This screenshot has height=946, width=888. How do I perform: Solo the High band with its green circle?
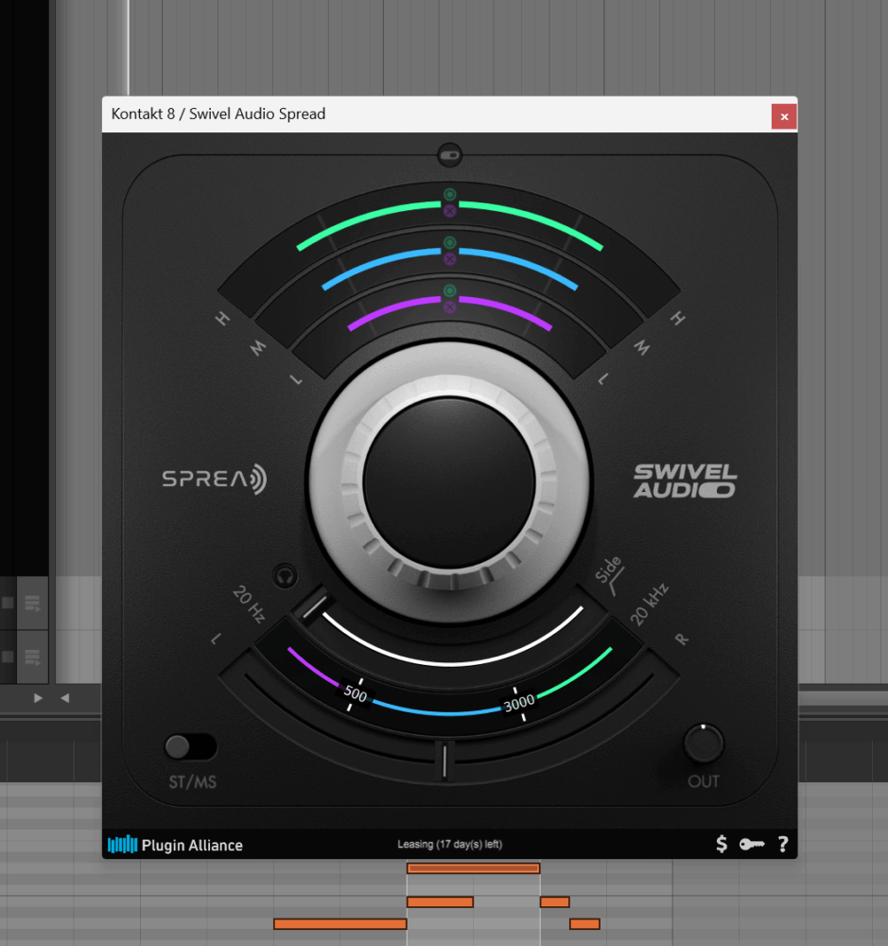(x=449, y=194)
